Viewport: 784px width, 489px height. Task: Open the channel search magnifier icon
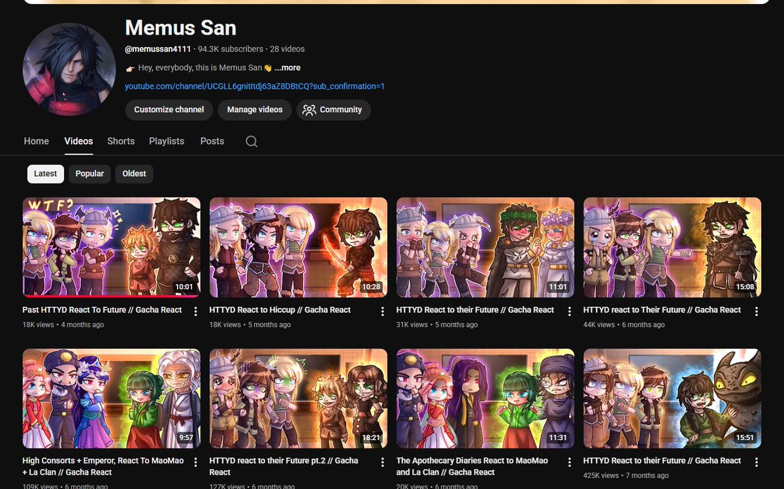(252, 142)
